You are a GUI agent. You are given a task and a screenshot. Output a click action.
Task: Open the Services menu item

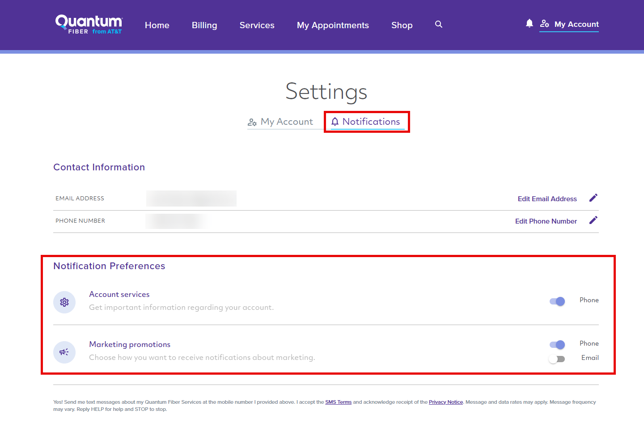(257, 25)
